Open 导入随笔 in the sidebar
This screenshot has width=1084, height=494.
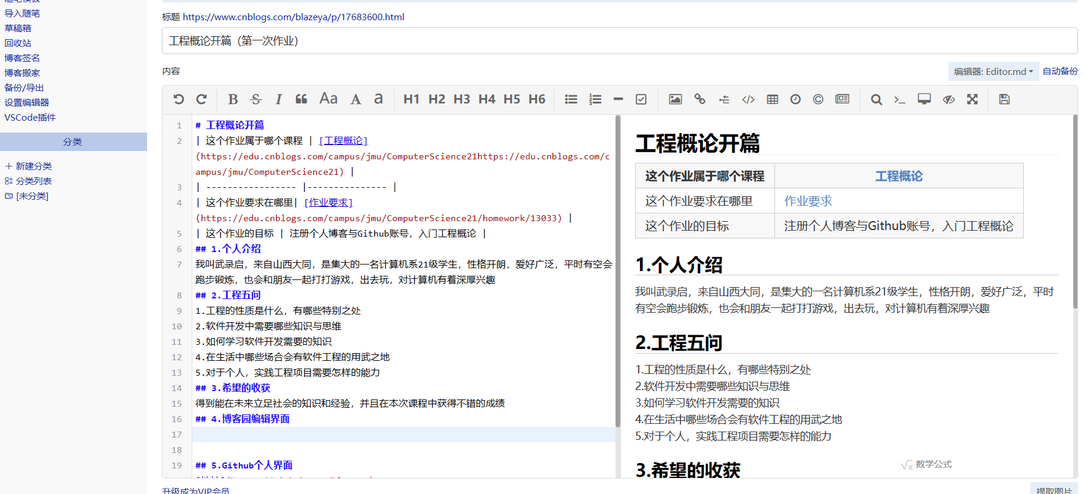tap(22, 13)
